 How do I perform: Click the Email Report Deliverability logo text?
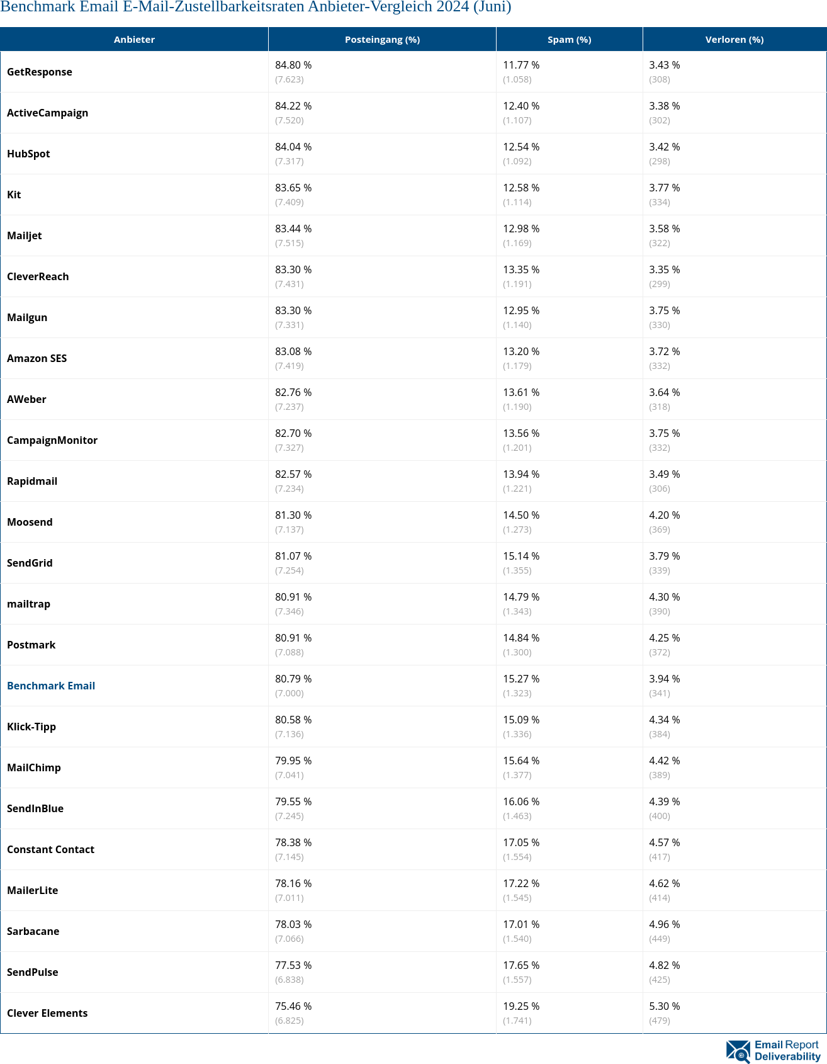(787, 1051)
